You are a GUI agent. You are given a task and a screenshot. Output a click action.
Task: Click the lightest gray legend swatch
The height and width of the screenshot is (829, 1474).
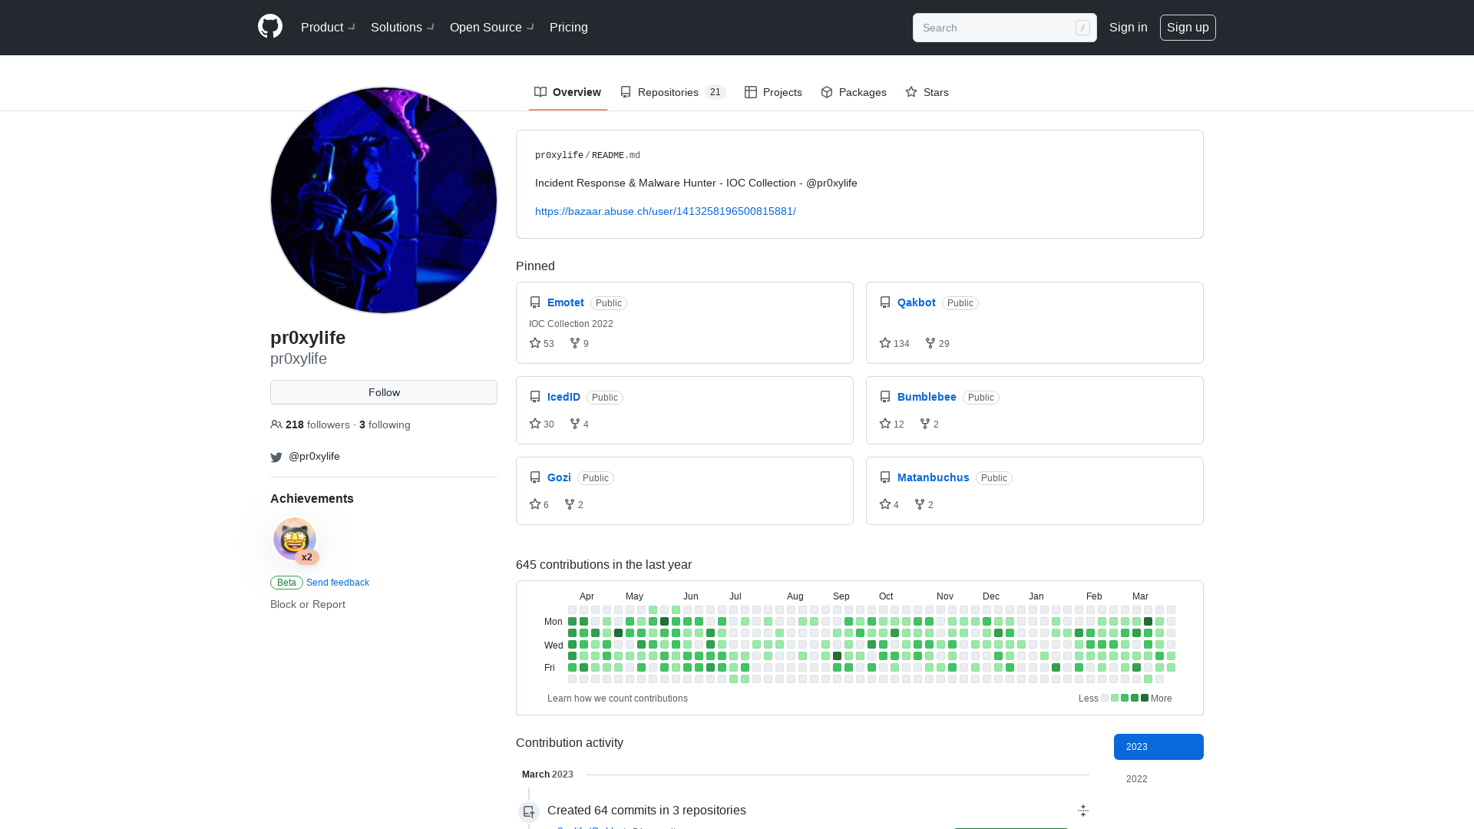point(1105,698)
